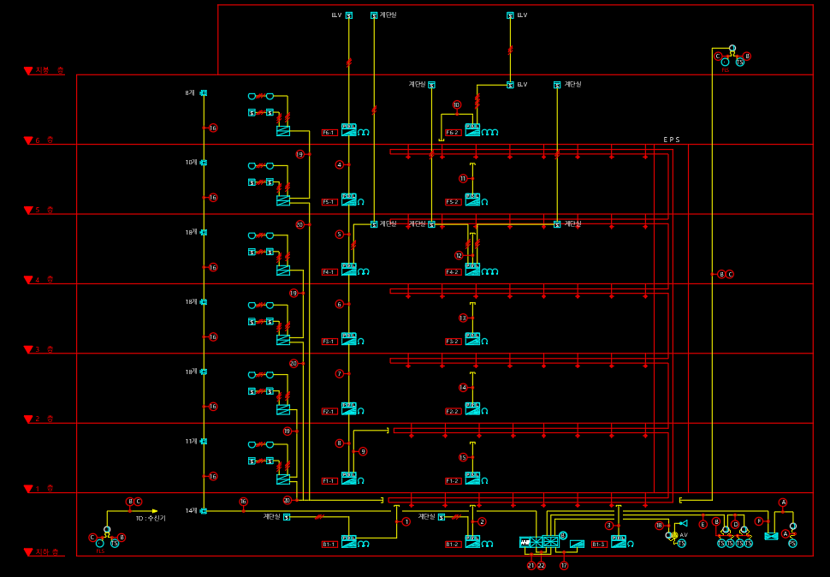Pick the speaker symbol above the A.V label
The width and height of the screenshot is (830, 577).
click(x=684, y=524)
